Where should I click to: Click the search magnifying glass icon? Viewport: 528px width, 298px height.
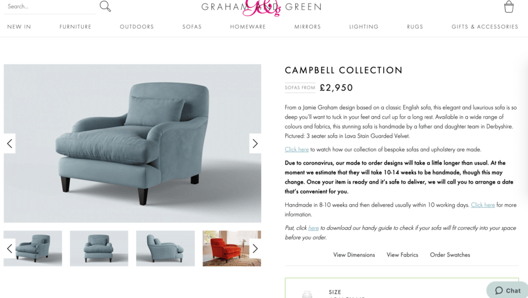click(105, 6)
